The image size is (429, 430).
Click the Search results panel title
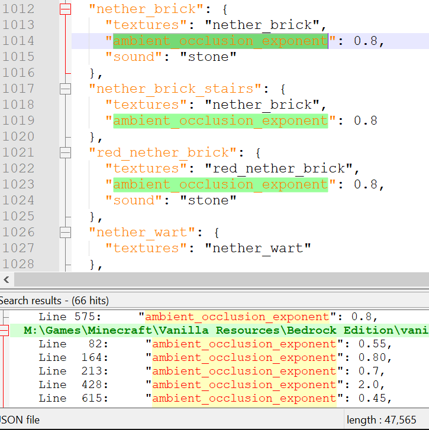click(54, 301)
